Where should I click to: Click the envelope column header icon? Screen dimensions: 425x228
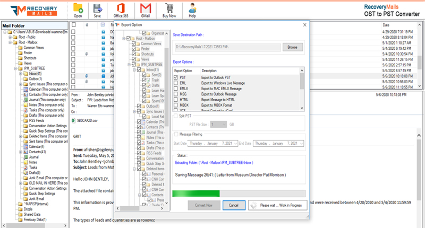point(103,24)
